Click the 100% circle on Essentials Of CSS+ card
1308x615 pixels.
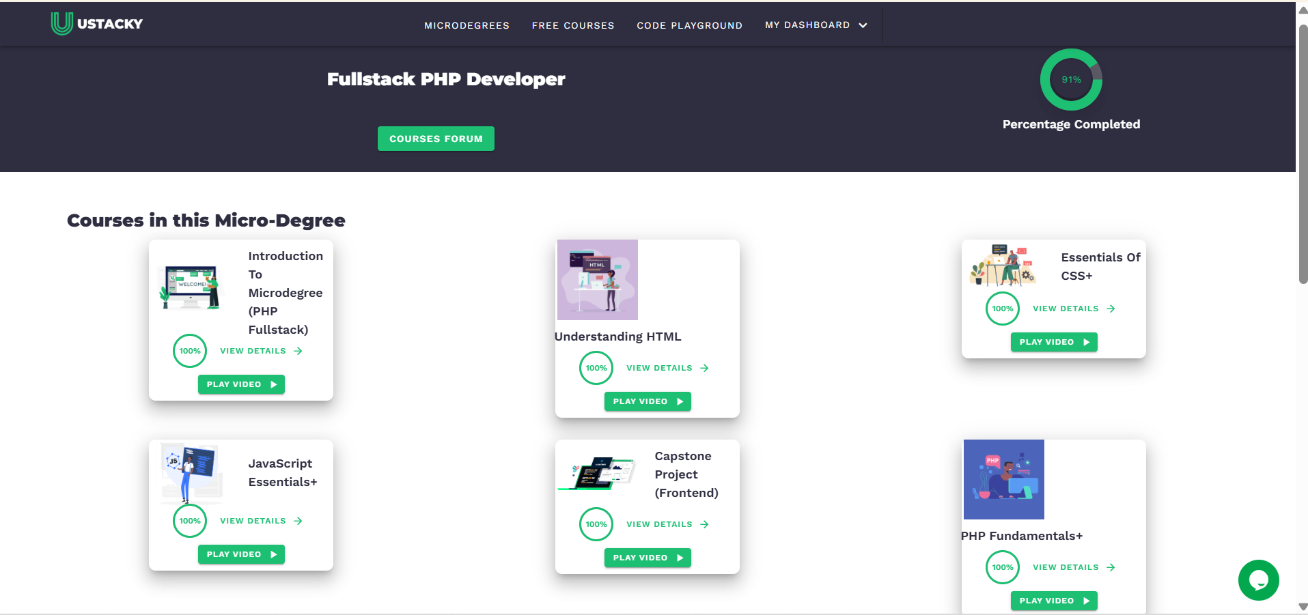(1003, 309)
